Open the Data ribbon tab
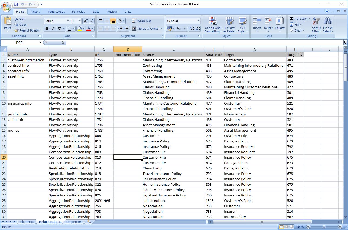The image size is (348, 230). (x=96, y=12)
